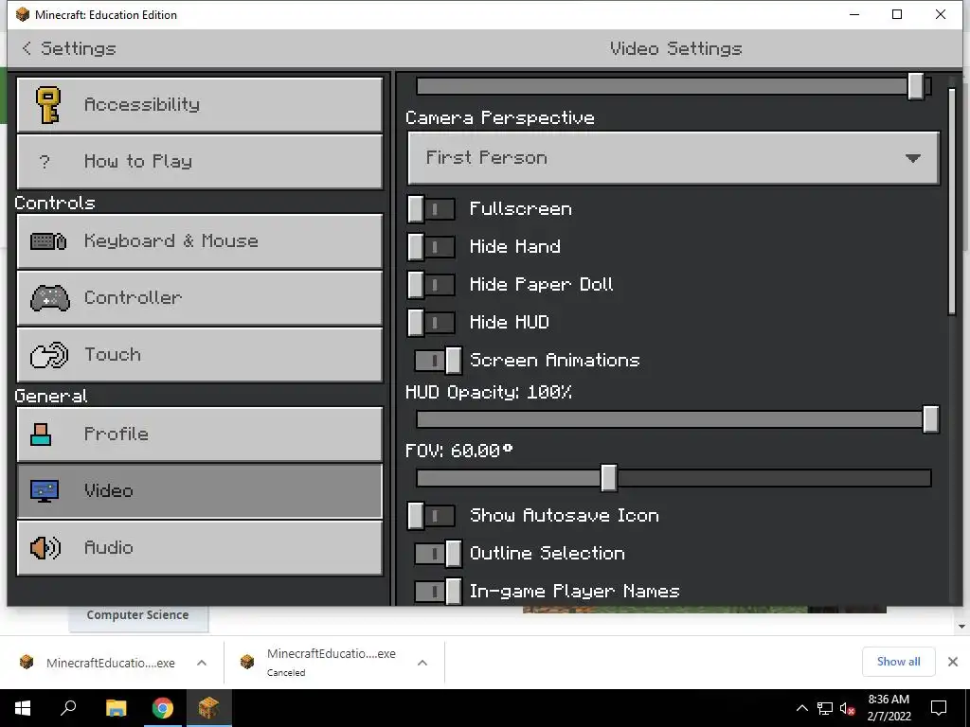Image resolution: width=970 pixels, height=727 pixels.
Task: Open taskbar search magnifier
Action: pos(68,707)
